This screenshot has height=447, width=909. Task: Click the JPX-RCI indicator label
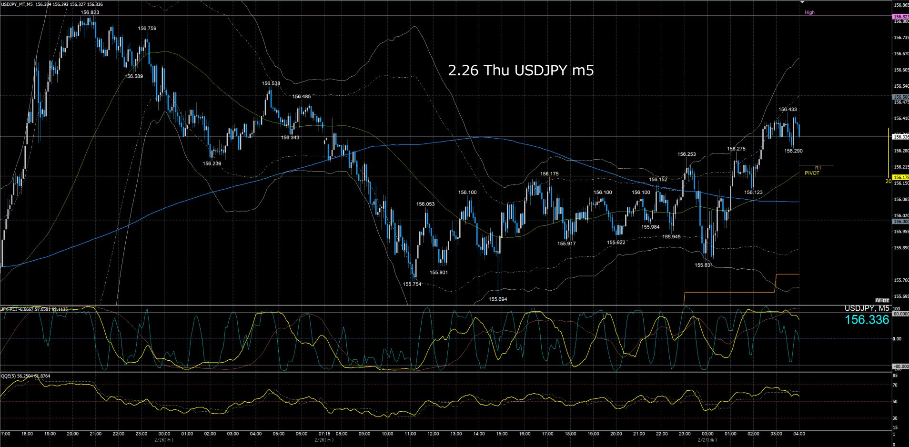pyautogui.click(x=34, y=309)
